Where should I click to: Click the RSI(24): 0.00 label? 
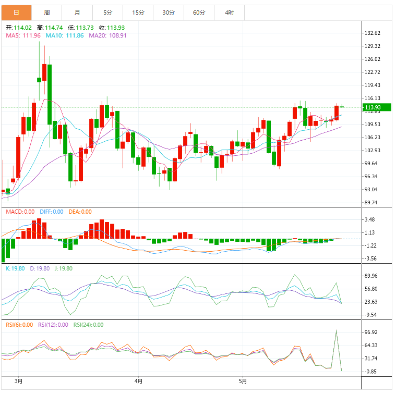coord(88,325)
